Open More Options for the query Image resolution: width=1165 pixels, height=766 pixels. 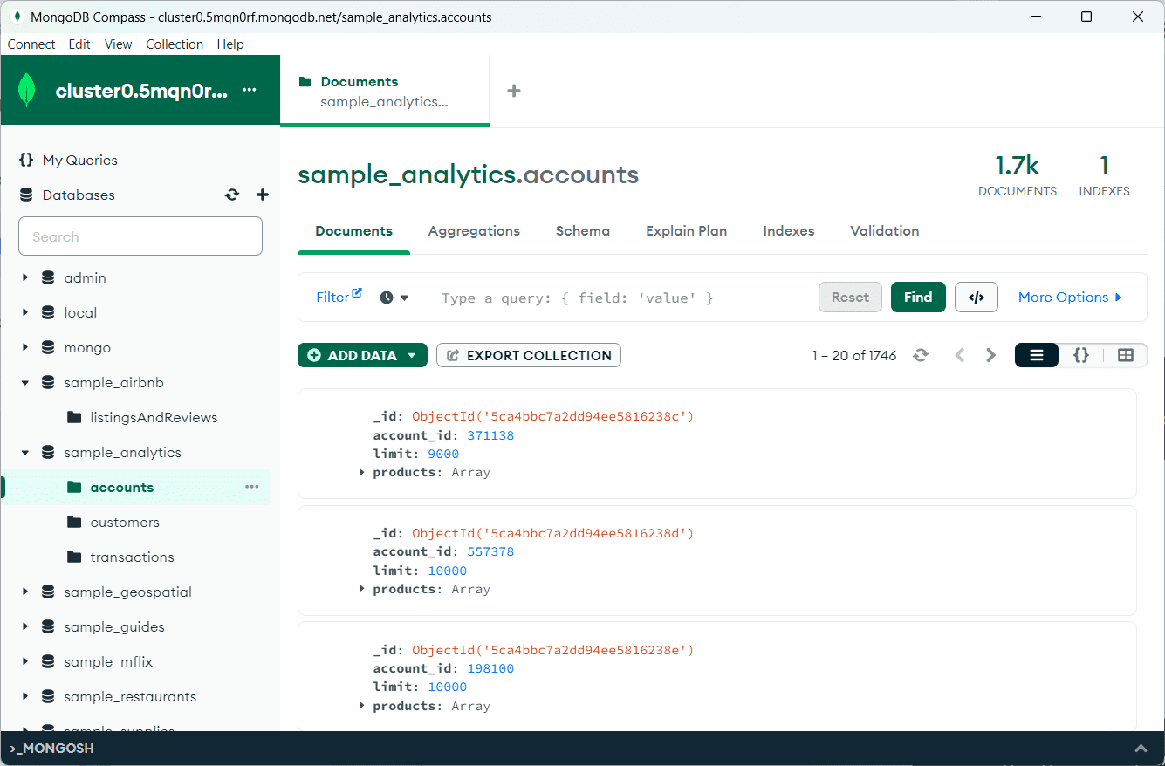click(1070, 298)
